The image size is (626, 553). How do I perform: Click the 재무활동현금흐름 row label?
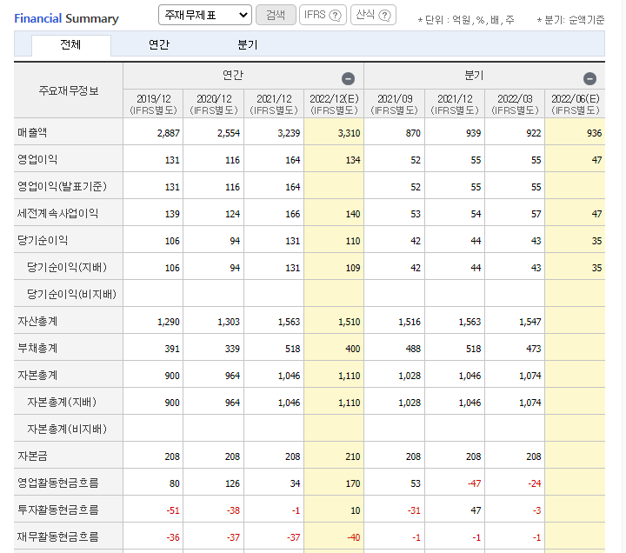pos(58,537)
